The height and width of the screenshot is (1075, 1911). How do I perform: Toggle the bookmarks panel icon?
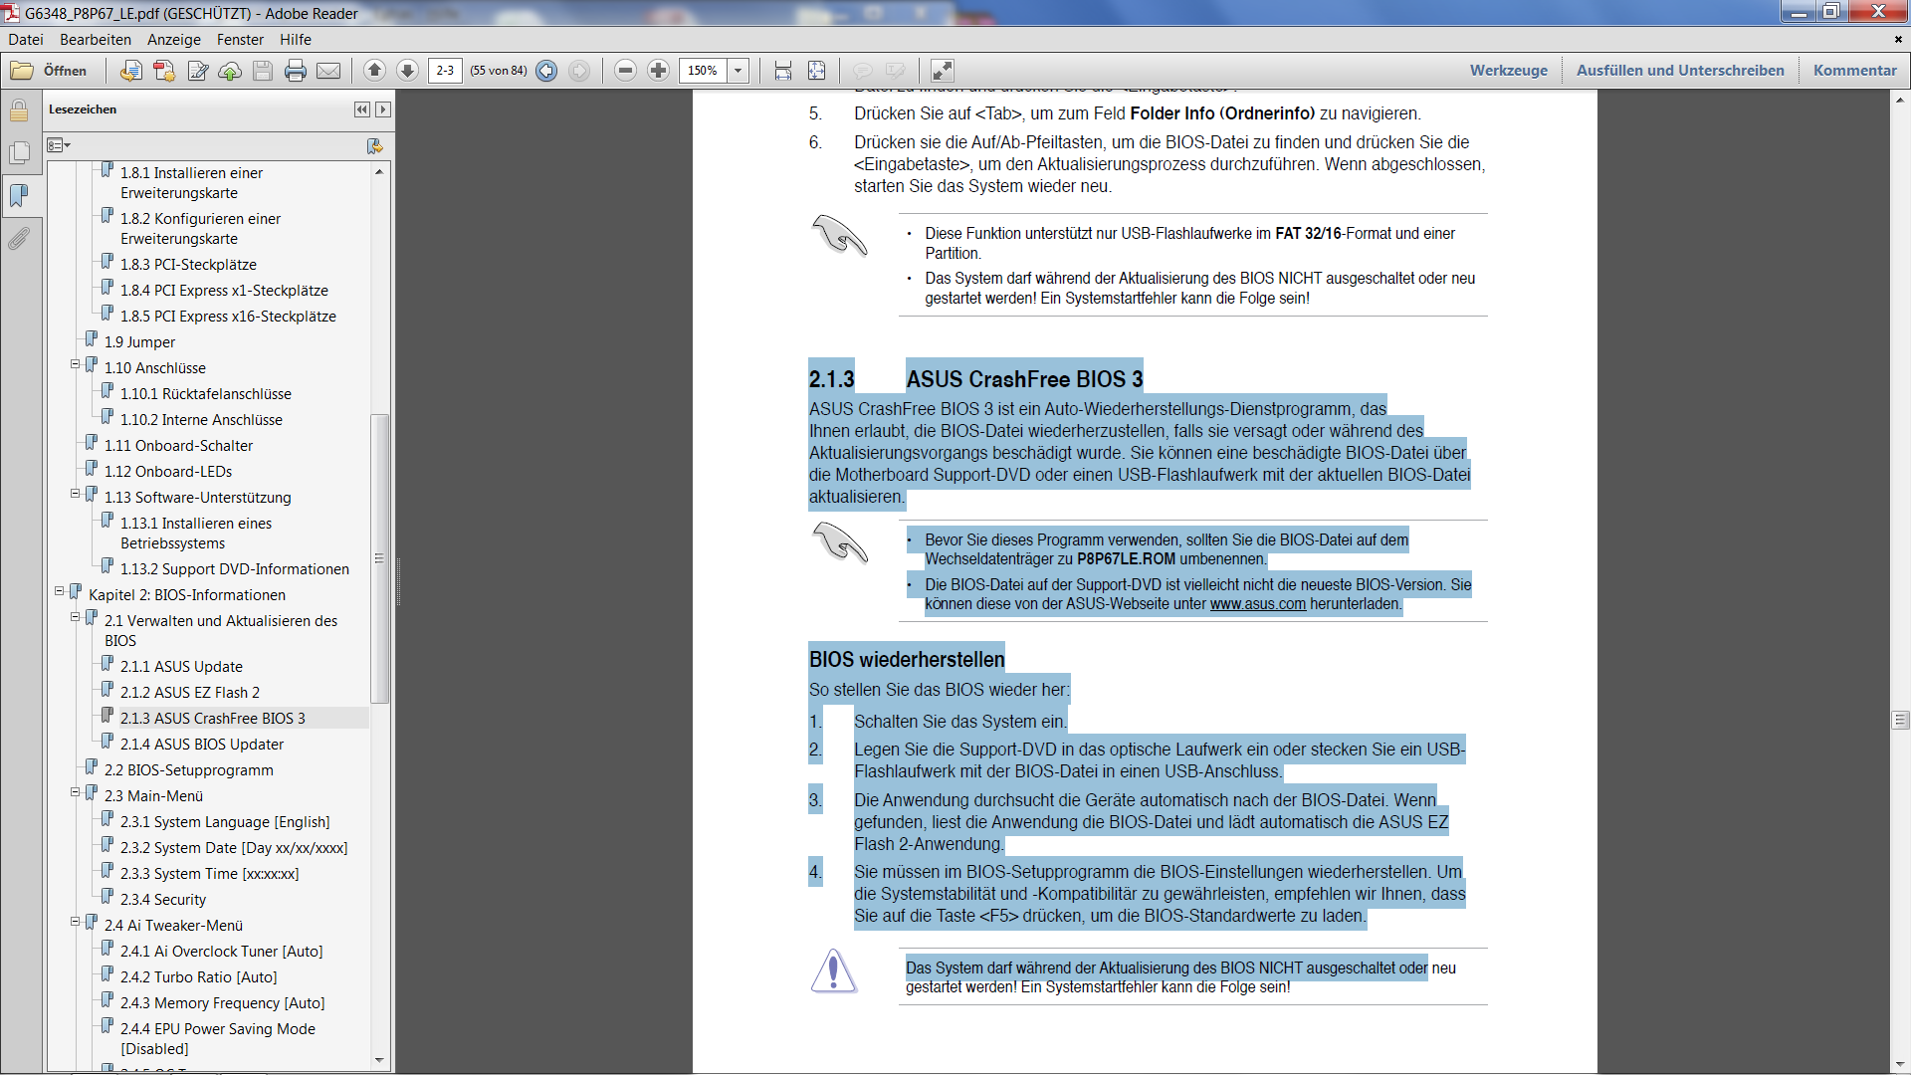coord(19,195)
